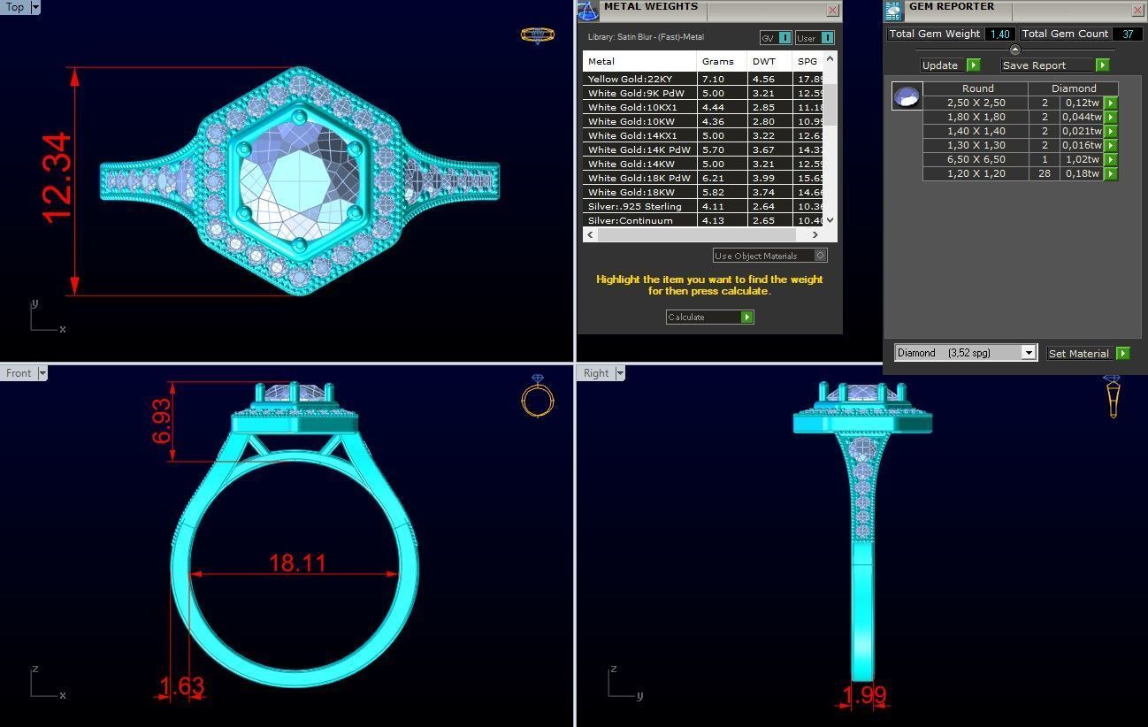Click the green arrow on 2,50 X 2,50 row

point(1111,103)
